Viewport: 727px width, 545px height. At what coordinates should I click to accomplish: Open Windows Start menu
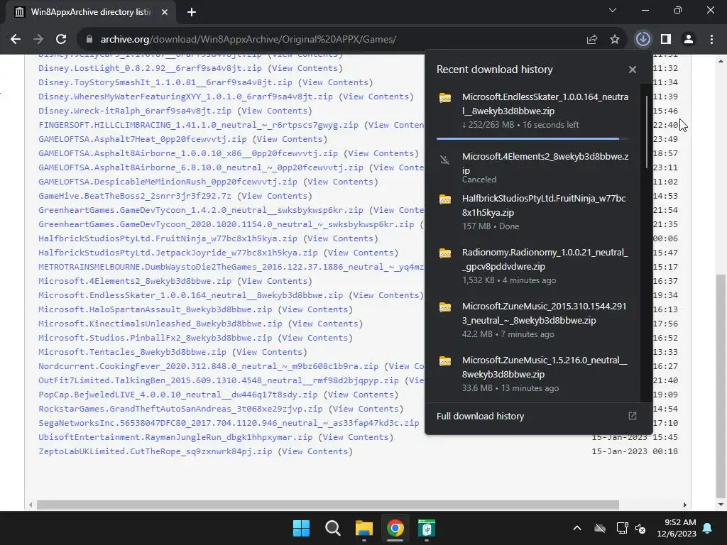(x=301, y=528)
